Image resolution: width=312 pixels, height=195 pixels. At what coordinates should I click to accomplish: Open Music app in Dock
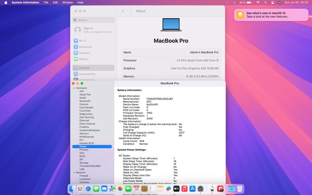tap(185, 188)
